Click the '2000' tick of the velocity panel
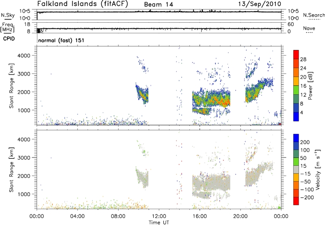Viewport: 325px width, 225px height. coord(24,176)
